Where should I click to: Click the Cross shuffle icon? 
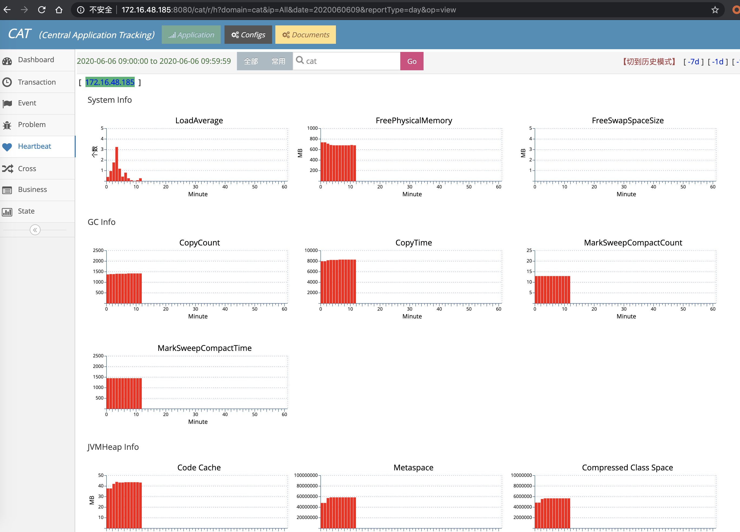tap(7, 169)
